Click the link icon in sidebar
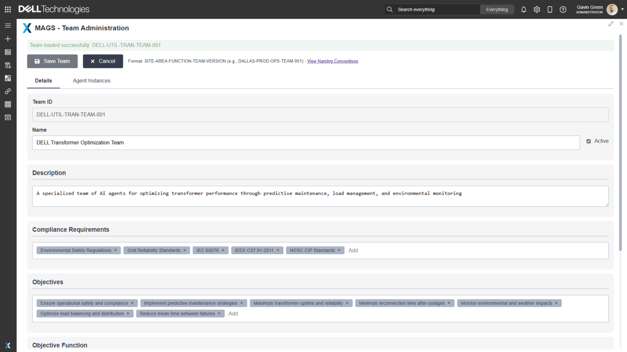The image size is (627, 352). point(8,91)
